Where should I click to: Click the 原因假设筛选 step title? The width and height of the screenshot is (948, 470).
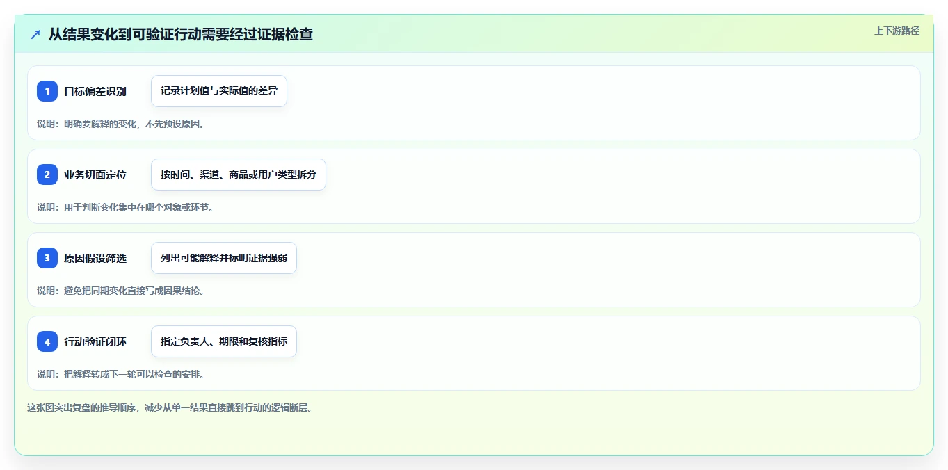point(95,258)
